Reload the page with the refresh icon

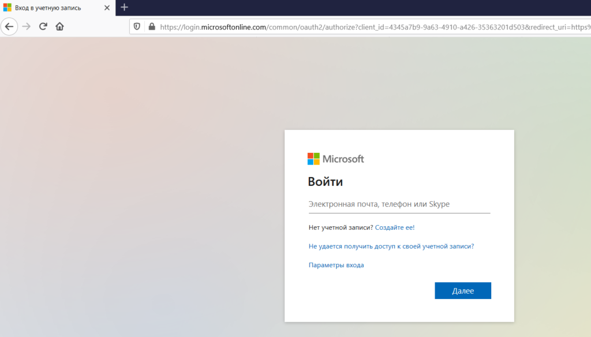43,27
